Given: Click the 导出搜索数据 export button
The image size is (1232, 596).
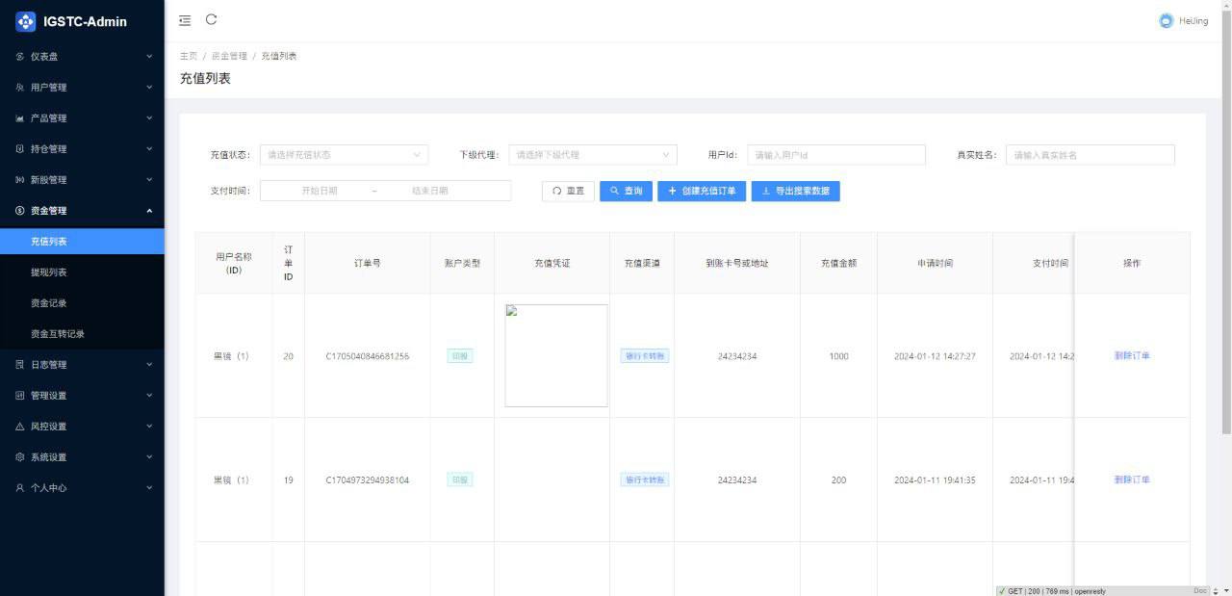Looking at the screenshot, I should [796, 191].
